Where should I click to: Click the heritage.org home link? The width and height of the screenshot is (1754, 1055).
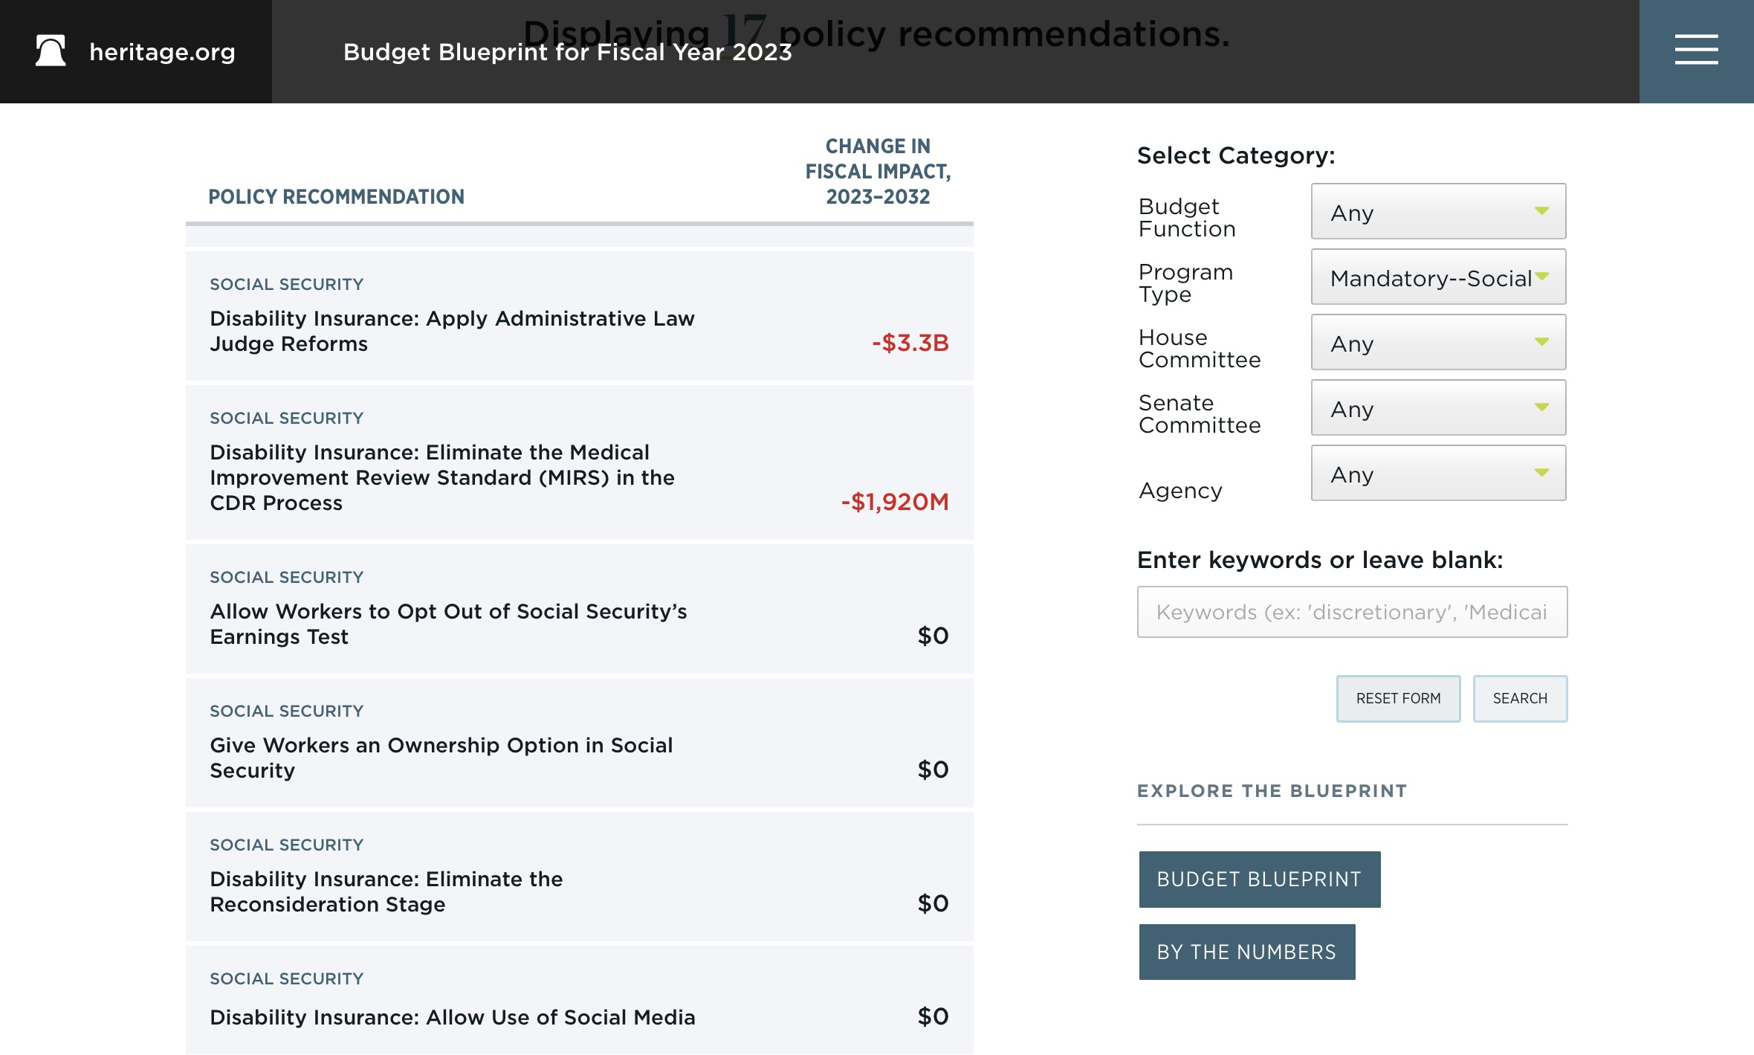[162, 52]
